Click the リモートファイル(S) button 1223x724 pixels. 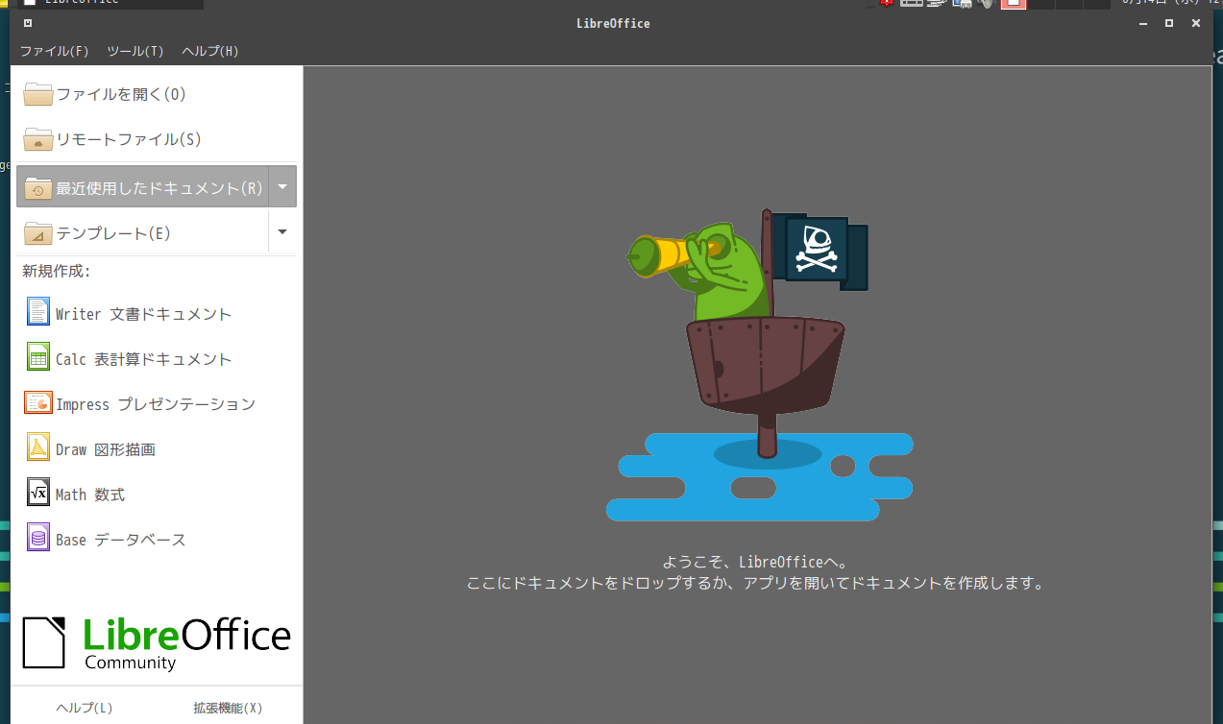[157, 139]
